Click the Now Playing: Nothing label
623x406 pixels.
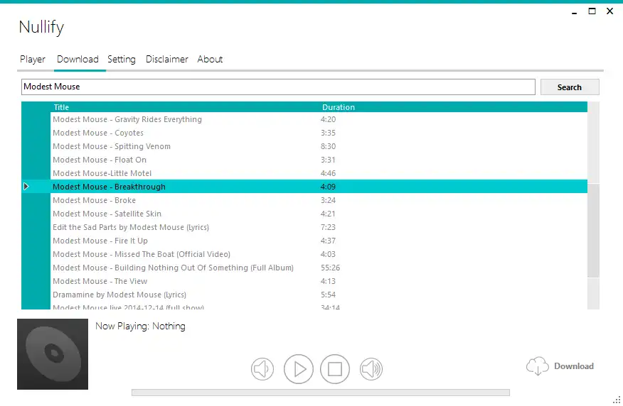(x=140, y=327)
